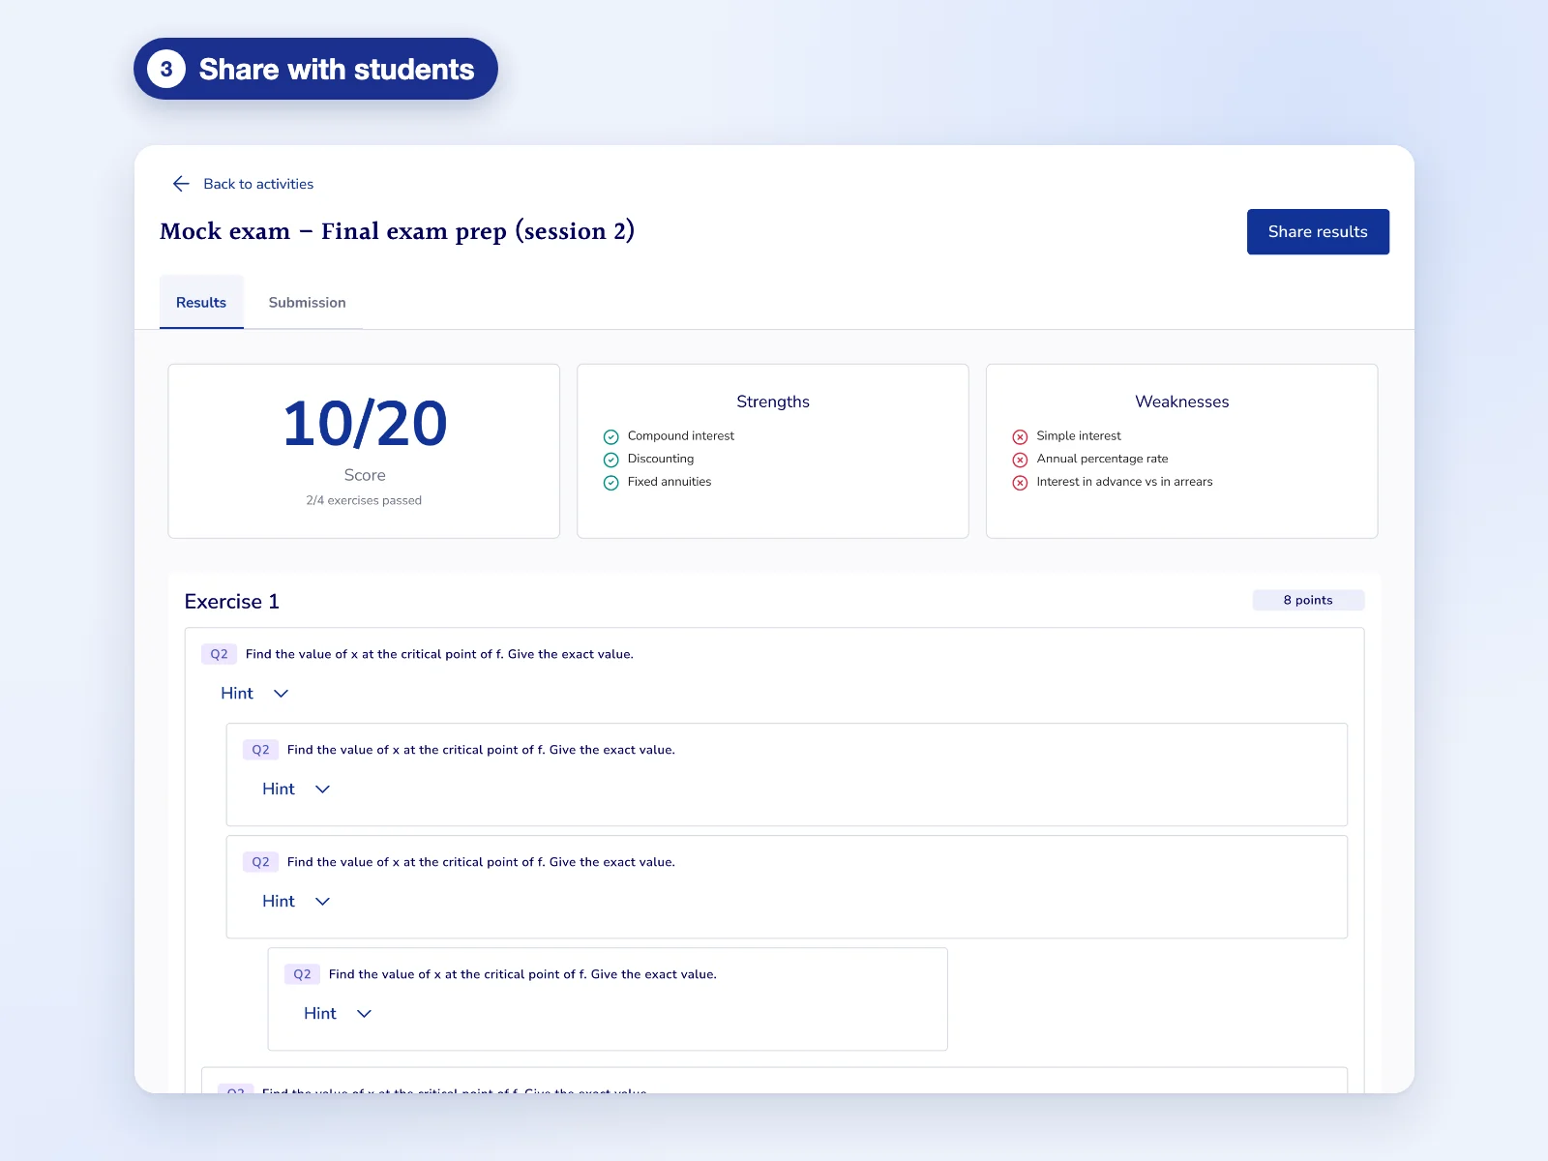1548x1161 pixels.
Task: Click the back arrow icon
Action: coord(181,184)
